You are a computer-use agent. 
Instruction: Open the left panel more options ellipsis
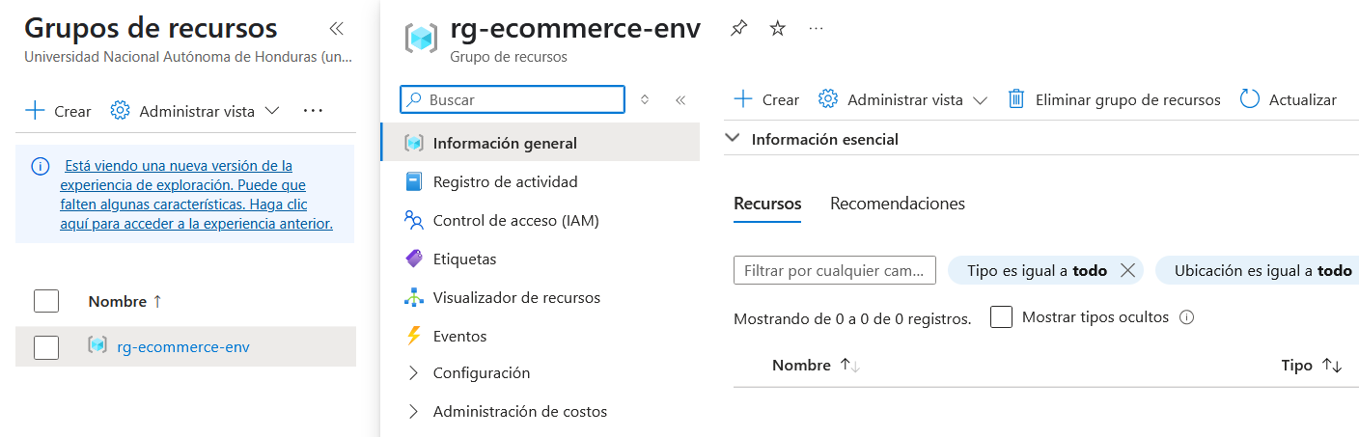[313, 111]
